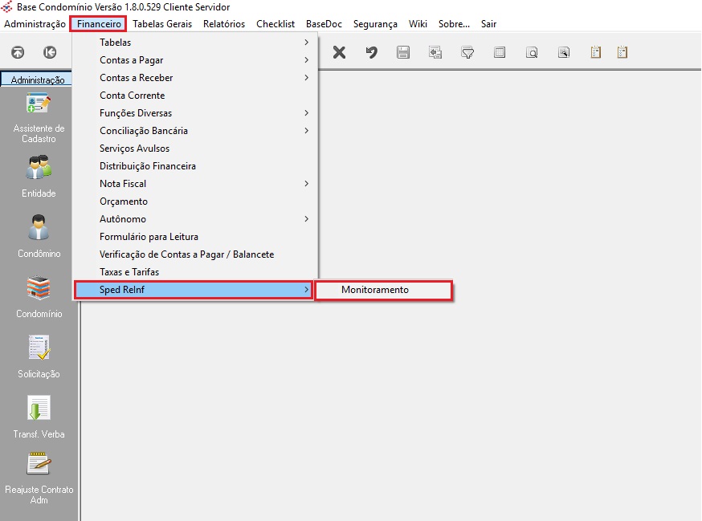702x521 pixels.
Task: Expand the Autônomo submenu
Action: pos(194,219)
